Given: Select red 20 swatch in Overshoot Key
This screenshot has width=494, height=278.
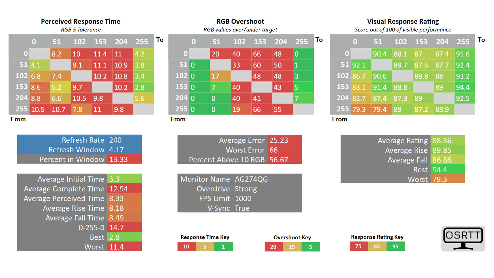Looking at the screenshot, I should [x=274, y=247].
